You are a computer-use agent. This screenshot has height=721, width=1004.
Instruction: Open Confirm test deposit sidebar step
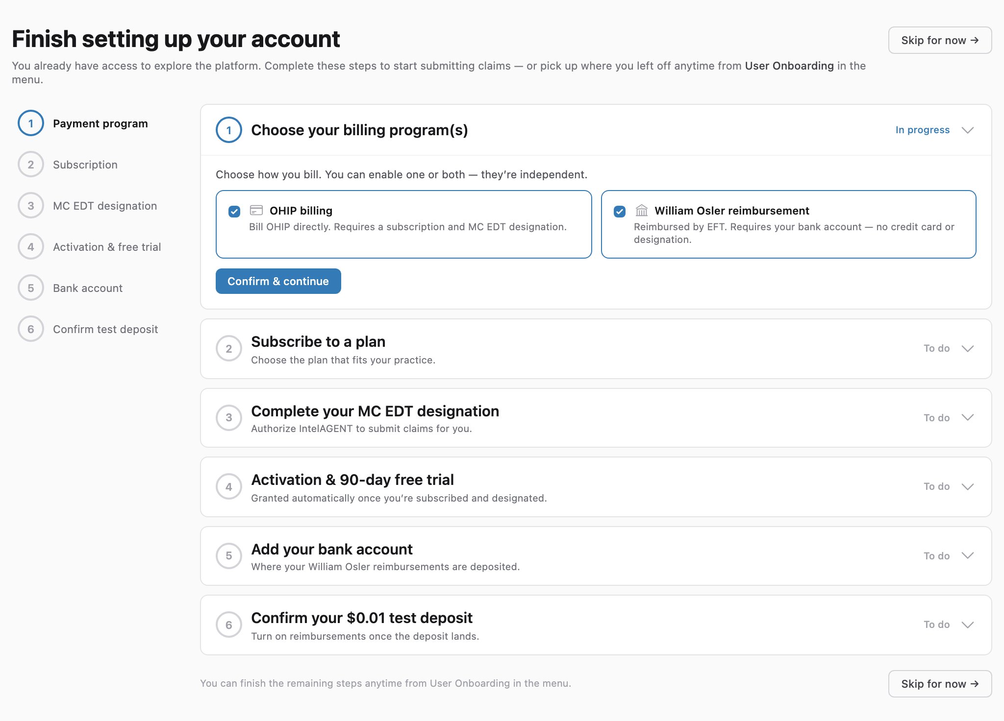pyautogui.click(x=105, y=329)
